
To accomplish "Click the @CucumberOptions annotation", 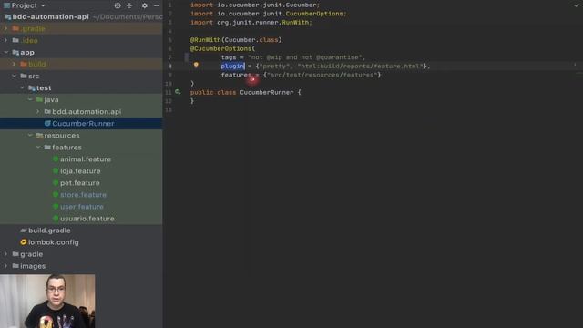I will click(220, 48).
